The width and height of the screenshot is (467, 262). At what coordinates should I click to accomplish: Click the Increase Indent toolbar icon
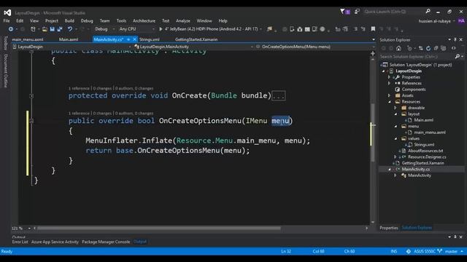pos(363,29)
